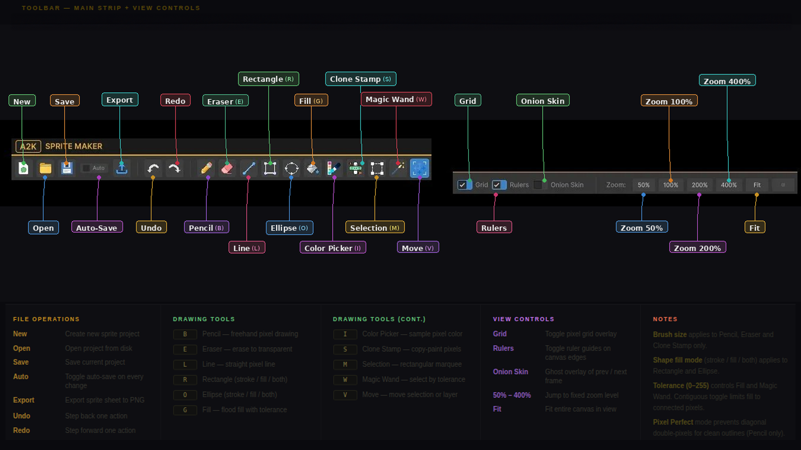The width and height of the screenshot is (801, 450).
Task: Toggle the Auto save checkbox
Action: tap(86, 168)
